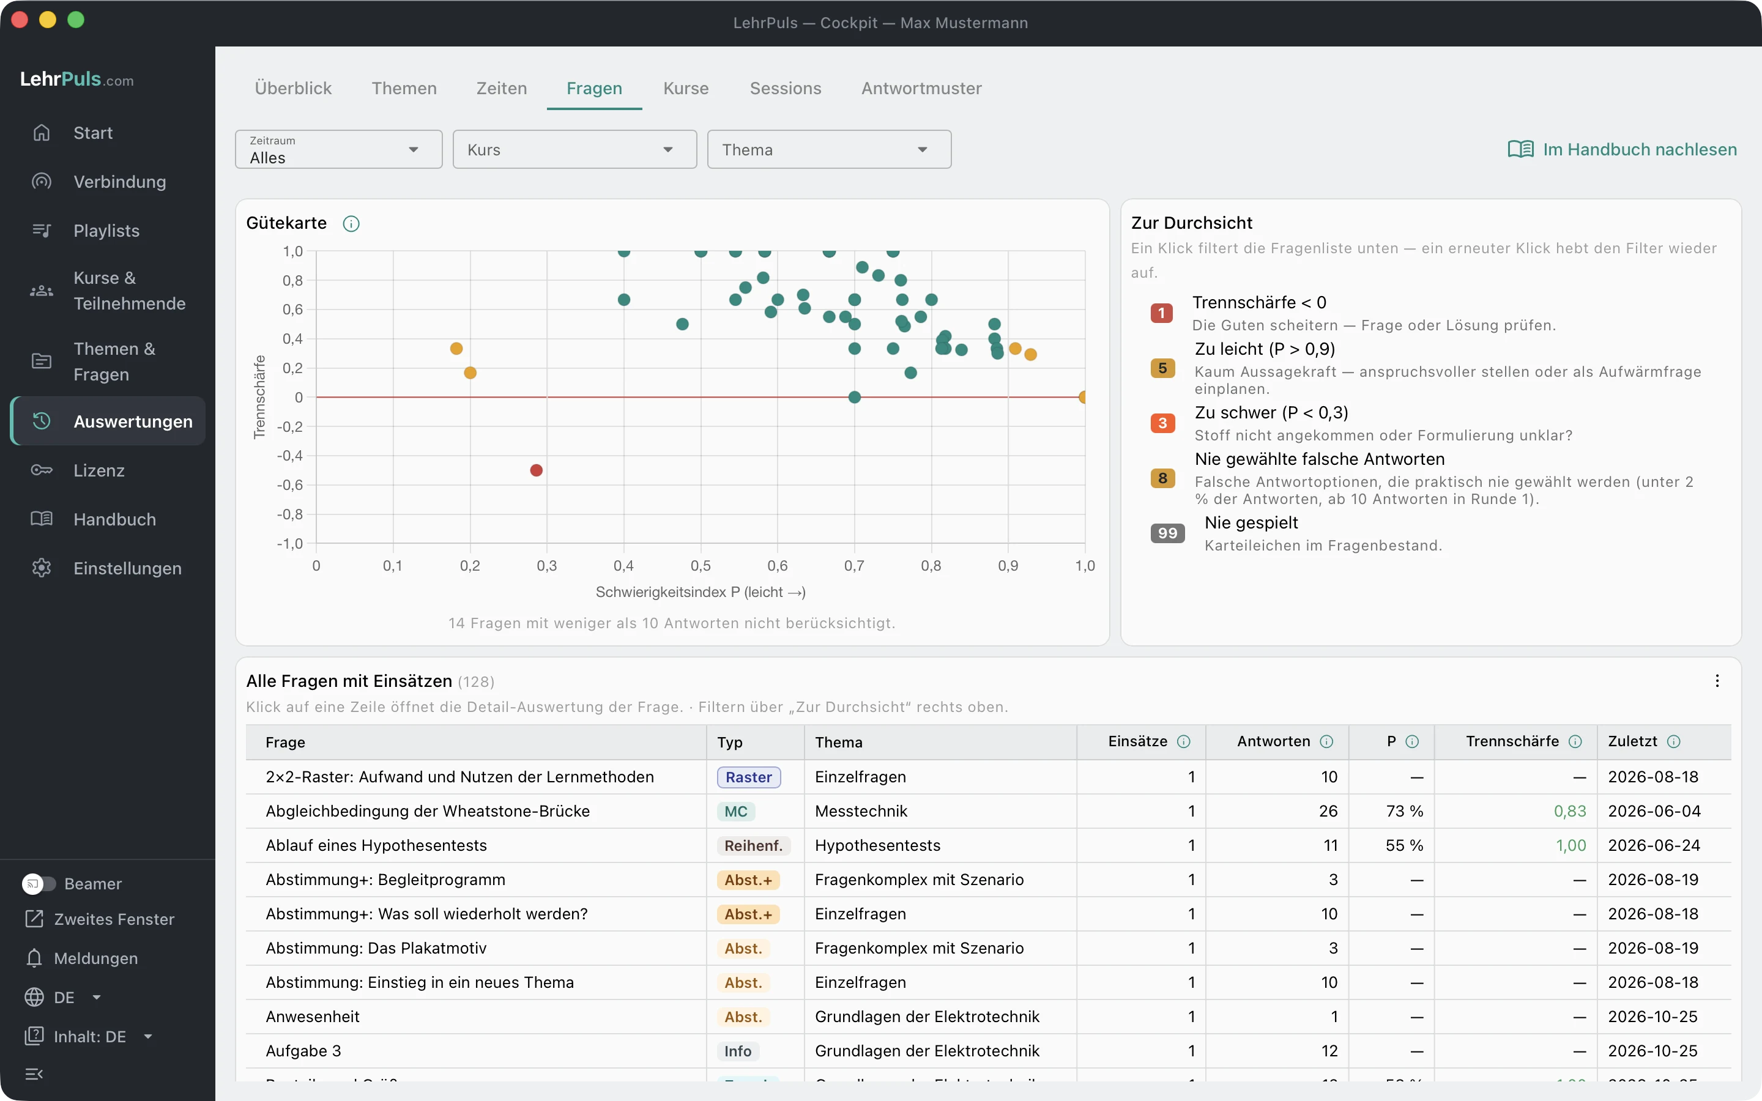Collapse the sidebar with the bottom icon
Screen dimensions: 1762x1101
pyautogui.click(x=34, y=1073)
